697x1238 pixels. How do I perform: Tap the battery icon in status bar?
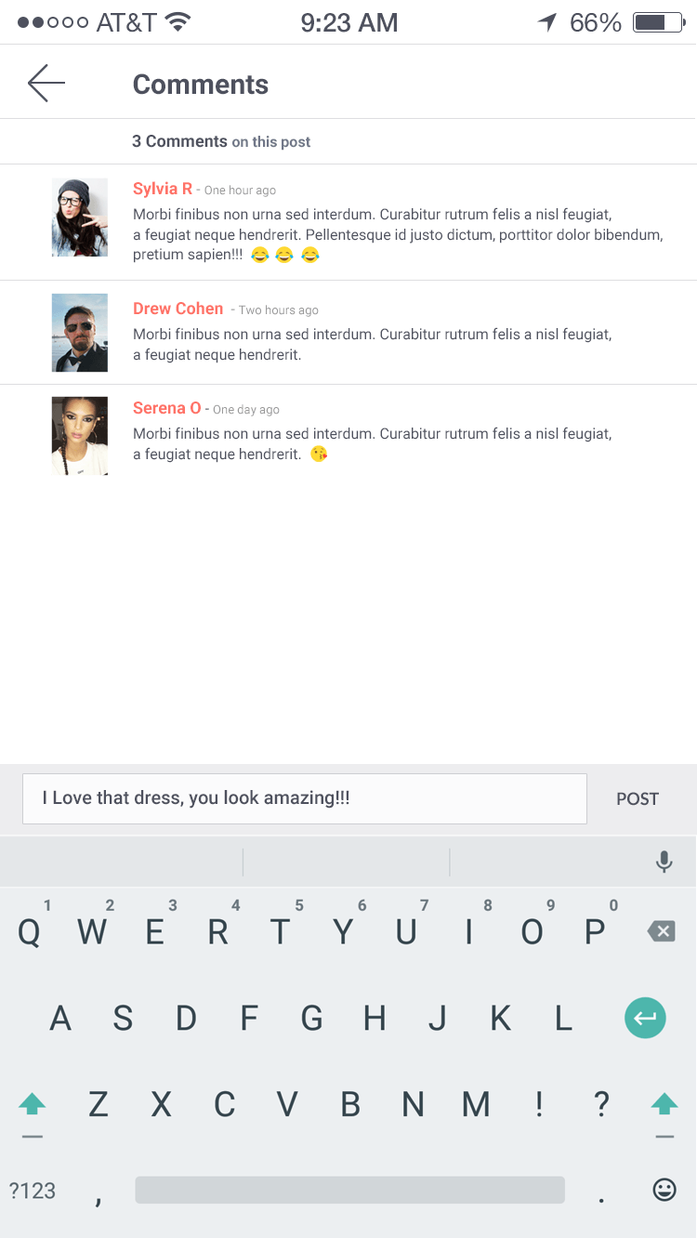click(x=658, y=22)
